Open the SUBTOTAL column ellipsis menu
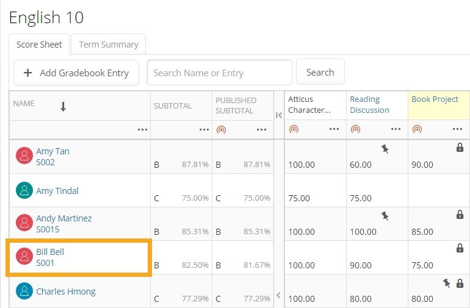This screenshot has width=470, height=308. [x=204, y=129]
